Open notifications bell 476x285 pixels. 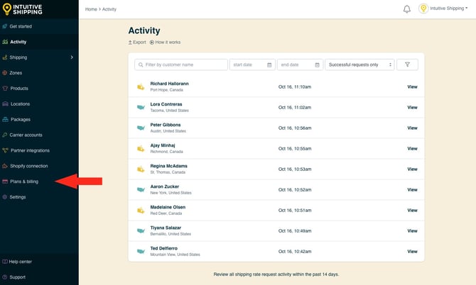(407, 9)
